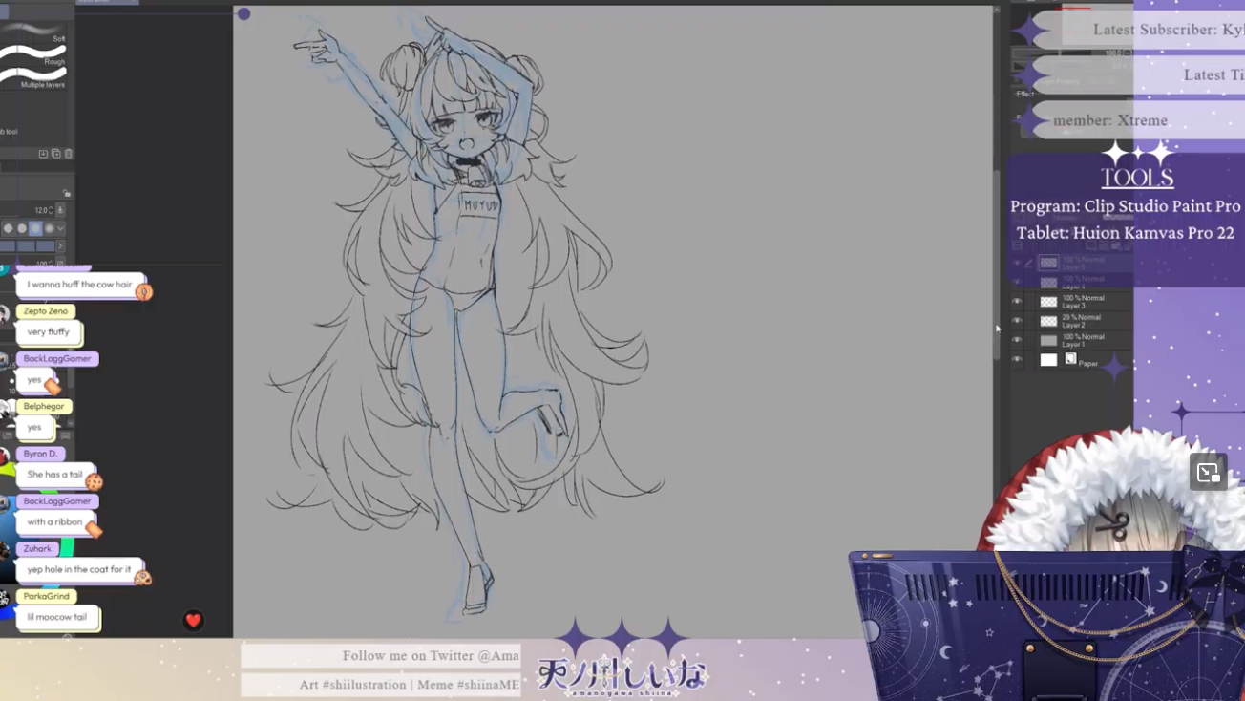Viewport: 1245px width, 701px height.
Task: Hide Layer 3 with its eye icon
Action: click(1017, 301)
